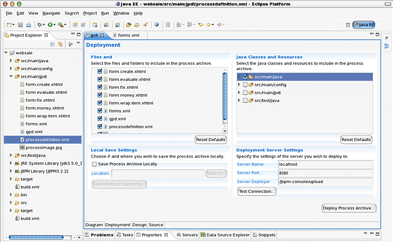
Task: Collapse the websale project node
Action: 6,53
